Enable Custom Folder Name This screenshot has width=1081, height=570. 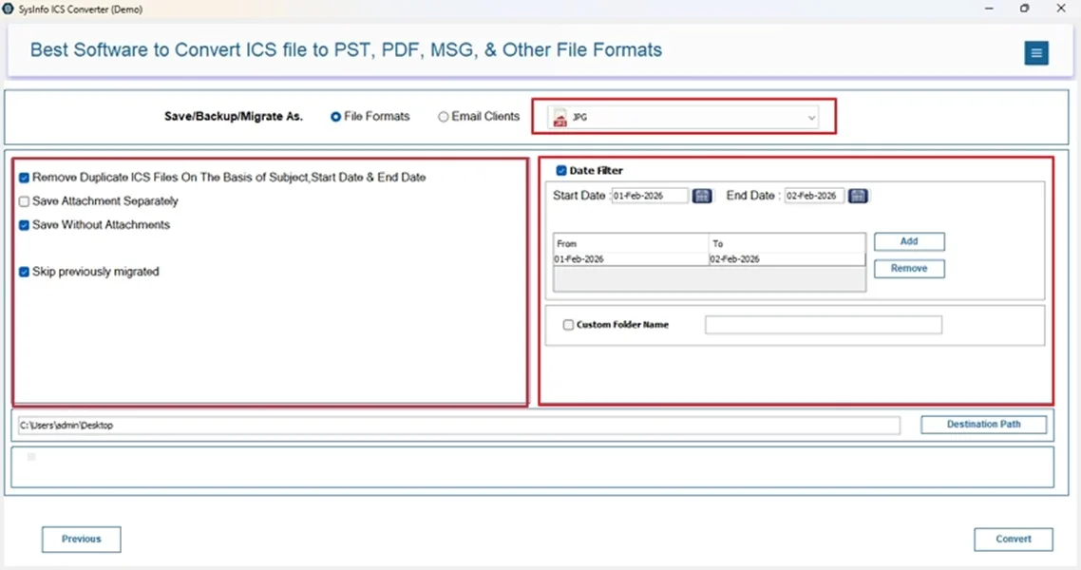click(568, 324)
